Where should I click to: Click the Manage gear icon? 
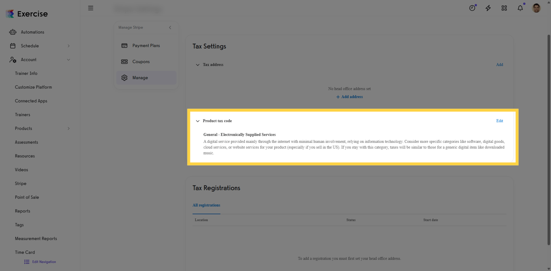(x=124, y=77)
